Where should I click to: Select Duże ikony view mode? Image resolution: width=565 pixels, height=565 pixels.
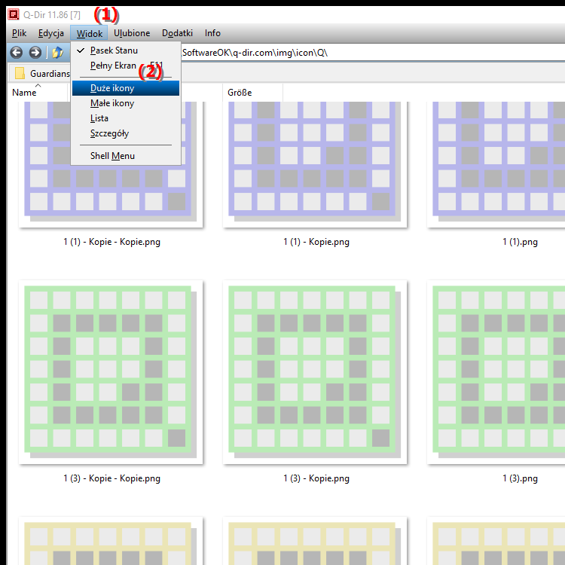pos(126,88)
